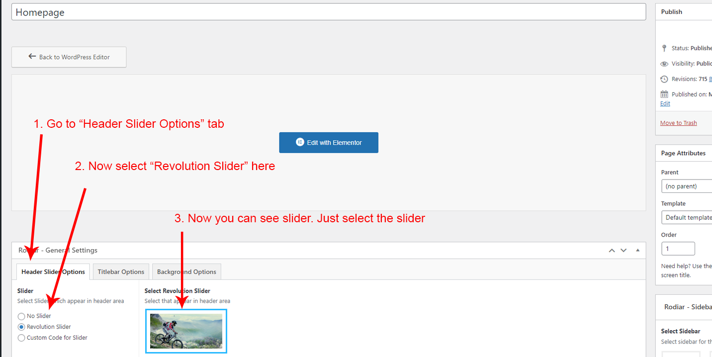Collapse the Rodiar General Settings panel
The width and height of the screenshot is (712, 357).
point(638,250)
